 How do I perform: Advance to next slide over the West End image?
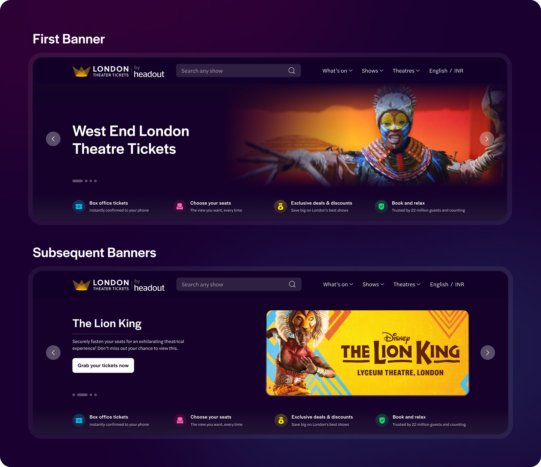coord(487,139)
